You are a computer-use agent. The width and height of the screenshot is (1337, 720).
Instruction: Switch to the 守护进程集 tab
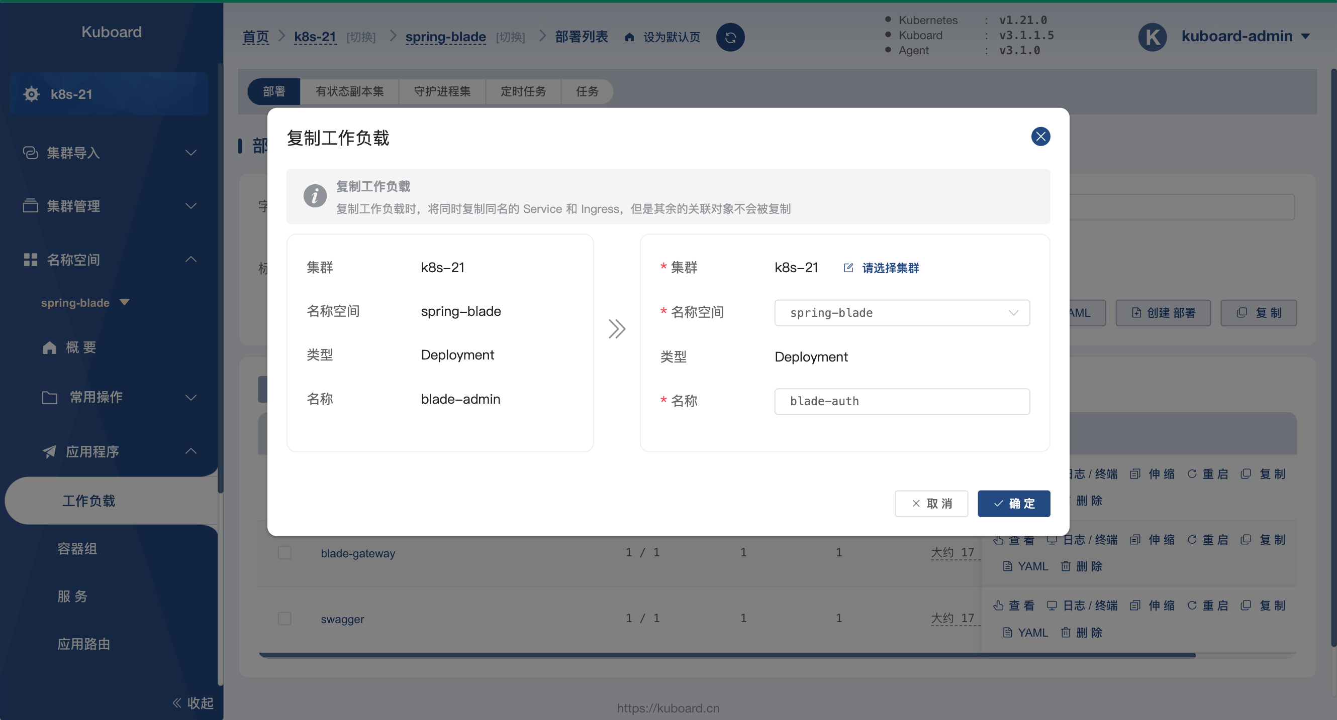442,91
